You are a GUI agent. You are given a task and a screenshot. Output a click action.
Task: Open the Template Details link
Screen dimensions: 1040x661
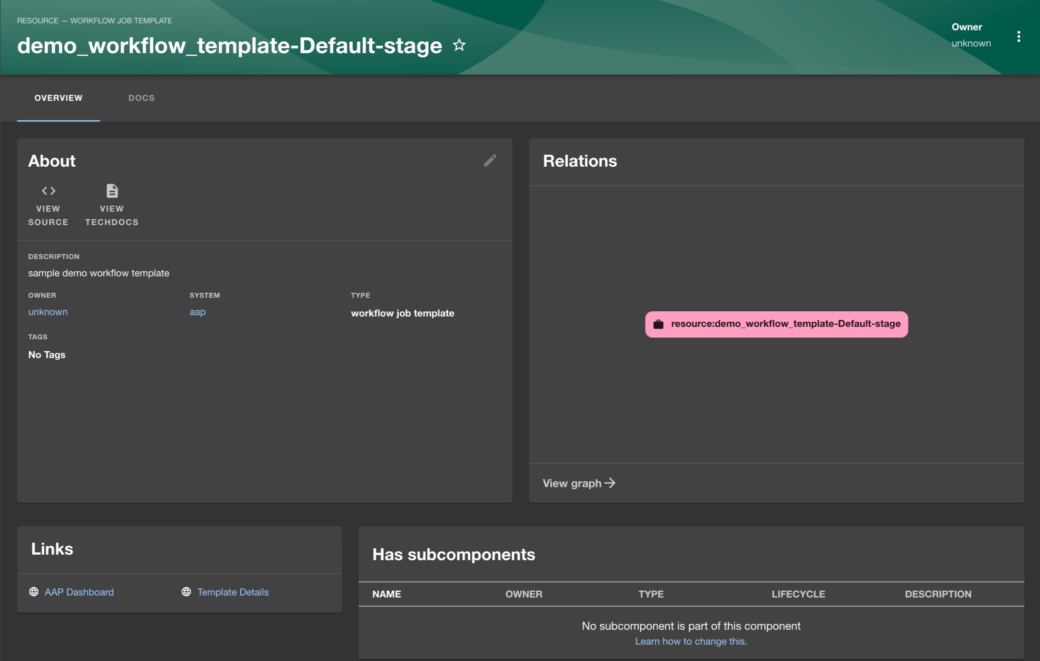[x=233, y=592]
